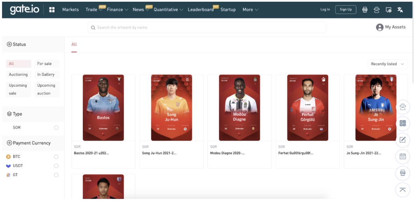Switch to the All tab

tap(74, 44)
